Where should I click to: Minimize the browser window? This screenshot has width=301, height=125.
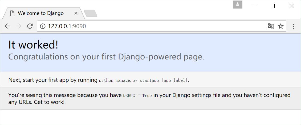click(x=254, y=6)
